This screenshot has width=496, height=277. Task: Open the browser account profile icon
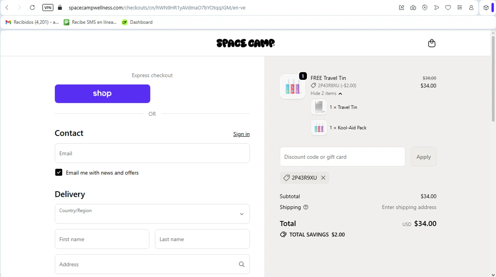pyautogui.click(x=471, y=8)
